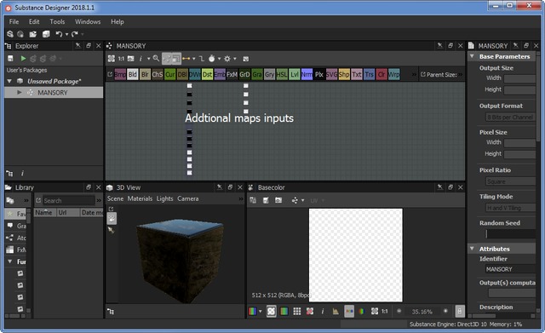Open the undo history dropdown arrow
The image size is (545, 333).
point(66,34)
